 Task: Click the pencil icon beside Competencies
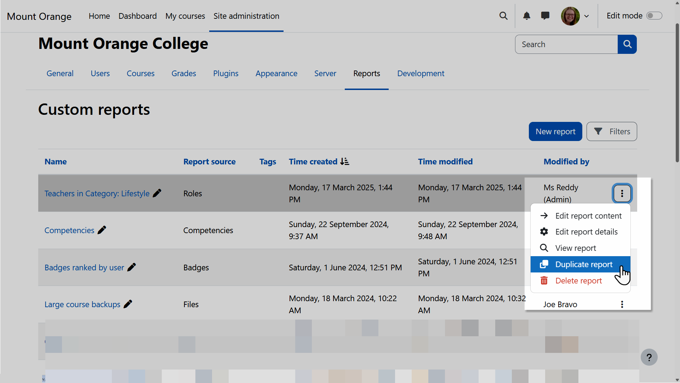click(102, 230)
